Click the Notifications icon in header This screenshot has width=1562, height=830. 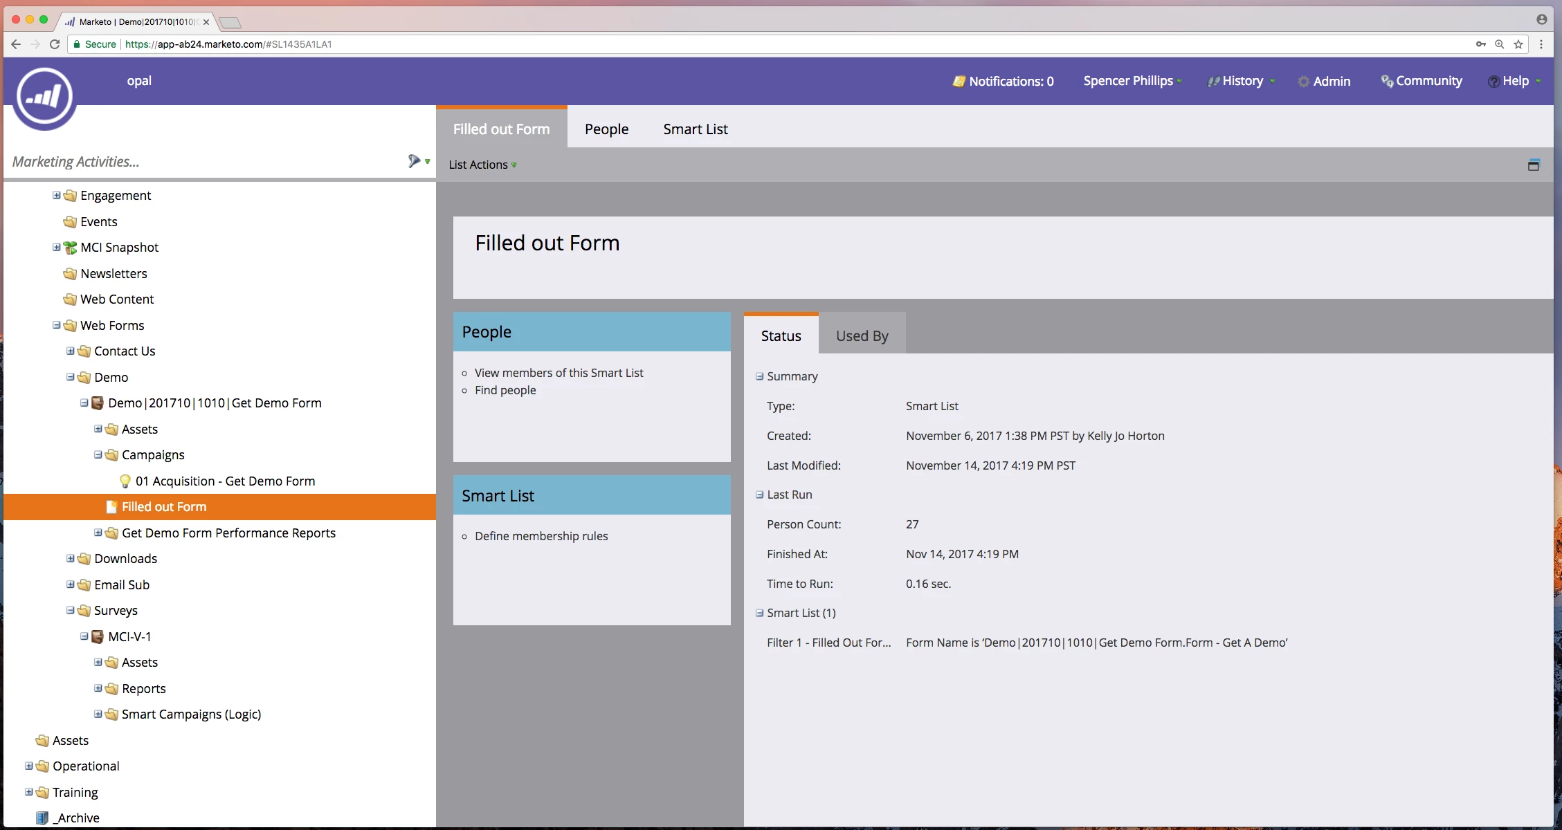(959, 82)
